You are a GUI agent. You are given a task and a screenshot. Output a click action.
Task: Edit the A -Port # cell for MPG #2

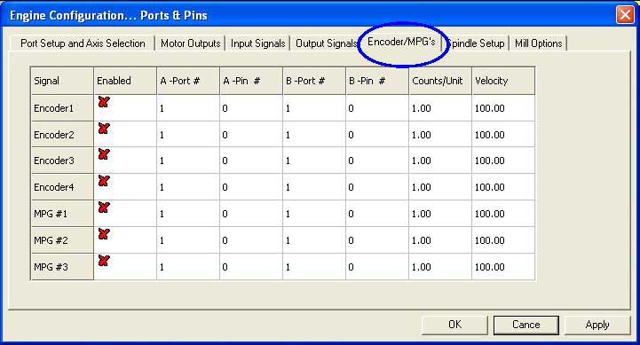pyautogui.click(x=188, y=240)
